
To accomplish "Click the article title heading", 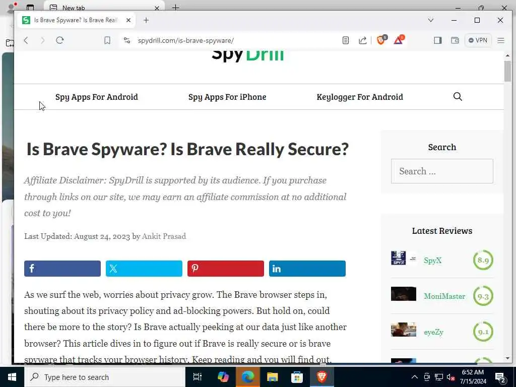I will [x=187, y=149].
